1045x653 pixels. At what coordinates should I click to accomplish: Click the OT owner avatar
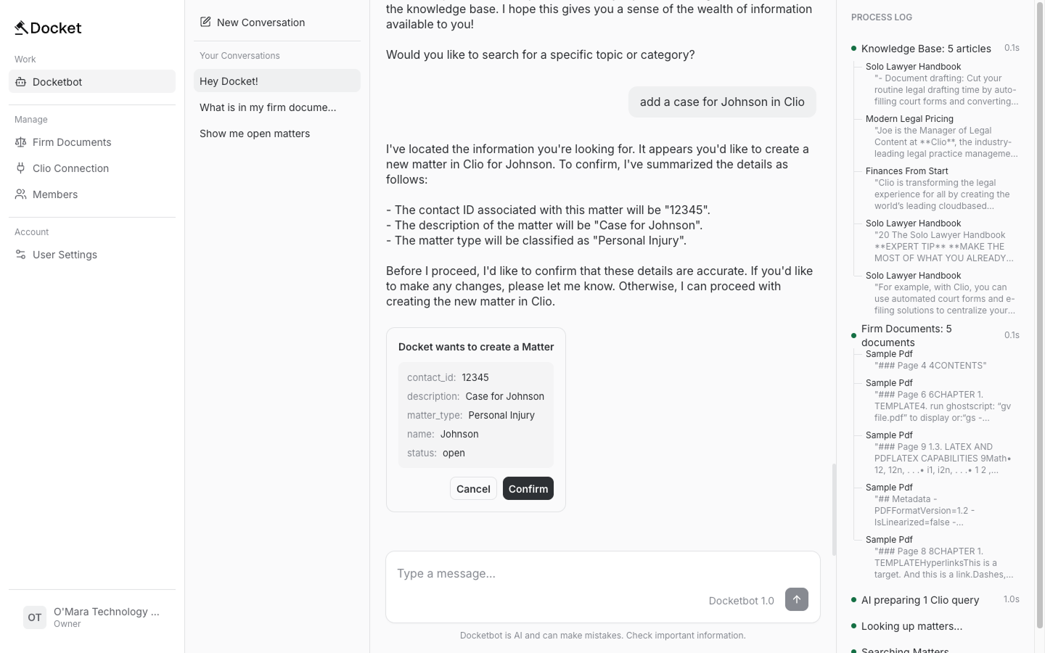(x=34, y=617)
